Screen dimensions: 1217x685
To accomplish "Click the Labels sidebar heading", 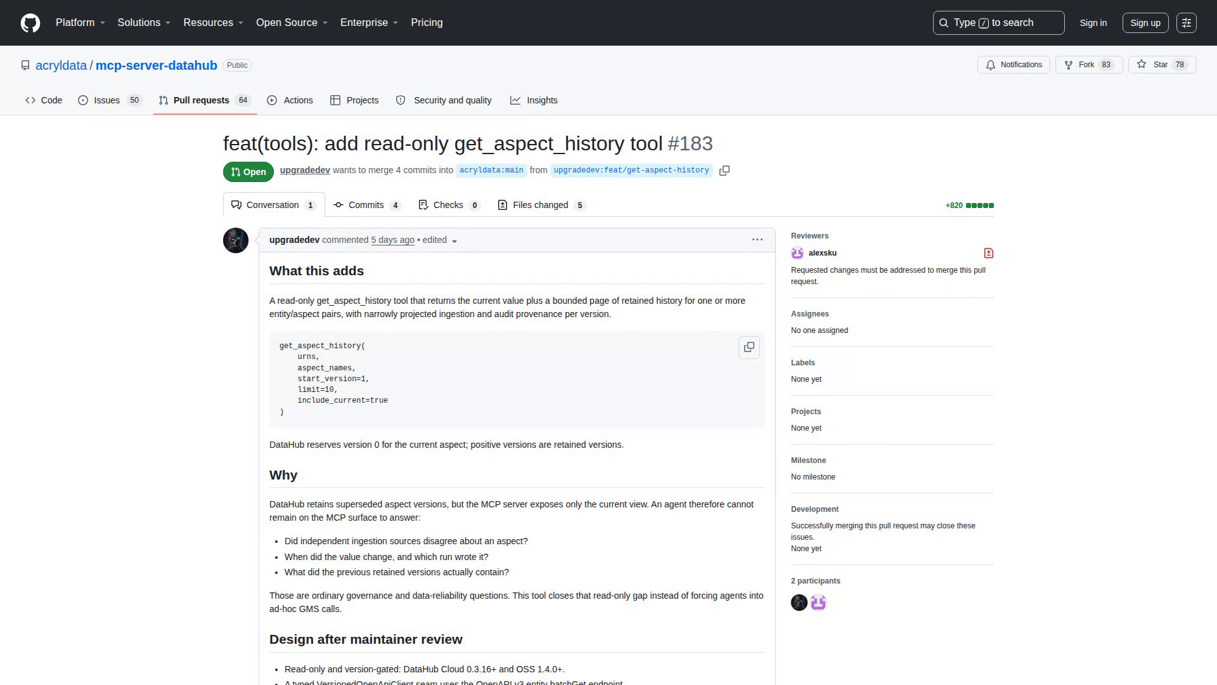I will [803, 363].
